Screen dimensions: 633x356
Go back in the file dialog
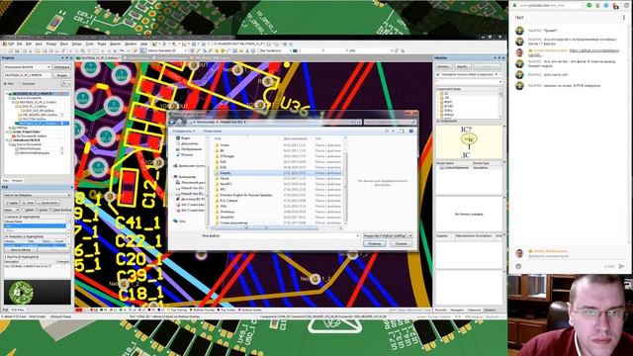[x=173, y=122]
